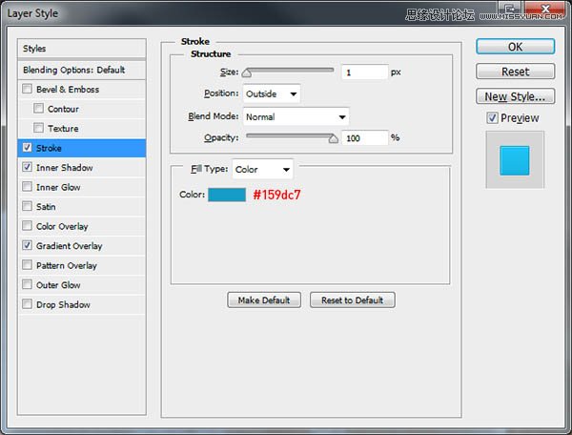This screenshot has width=572, height=435.
Task: Open the Gradient Overlay settings row
Action: (x=82, y=246)
